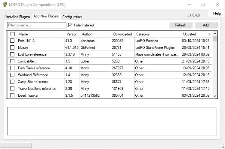Click the plugin description text area
Viewport: 225px width, 149px height.
point(112,121)
